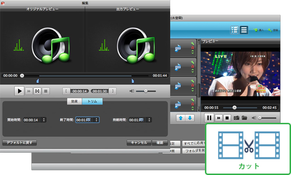Start playback in the edit window
This screenshot has width=291, height=175.
click(x=19, y=91)
